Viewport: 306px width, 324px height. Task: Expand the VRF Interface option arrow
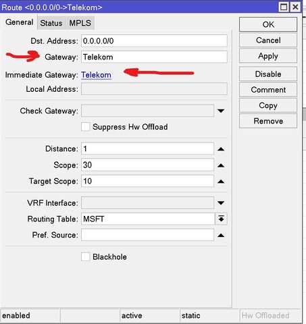[x=221, y=203]
